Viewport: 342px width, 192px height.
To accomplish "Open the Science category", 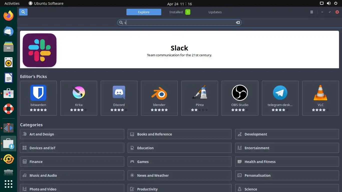I will click(287, 188).
